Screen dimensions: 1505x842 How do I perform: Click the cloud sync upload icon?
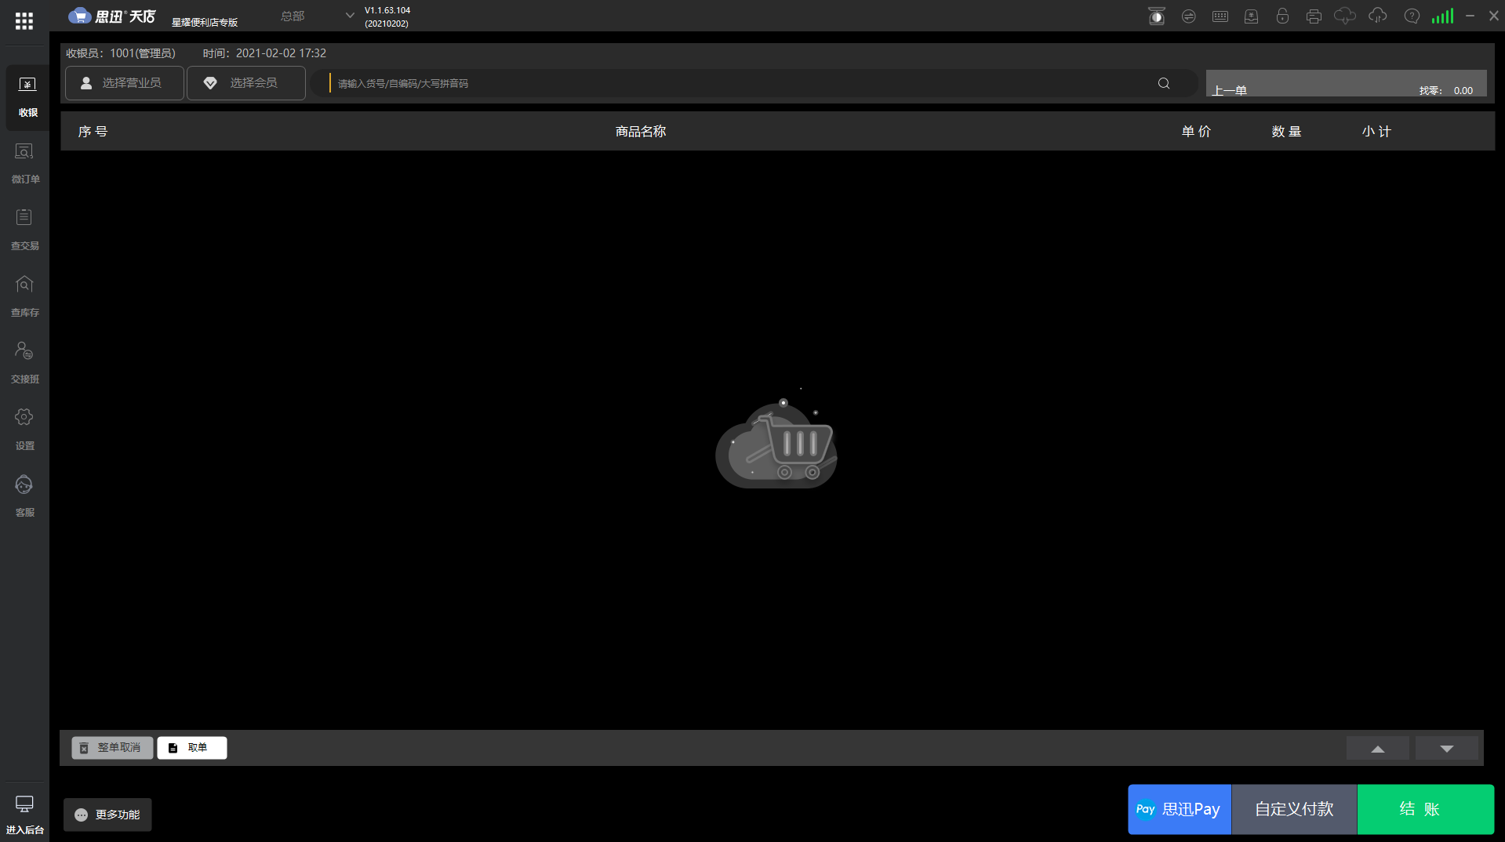1378,16
